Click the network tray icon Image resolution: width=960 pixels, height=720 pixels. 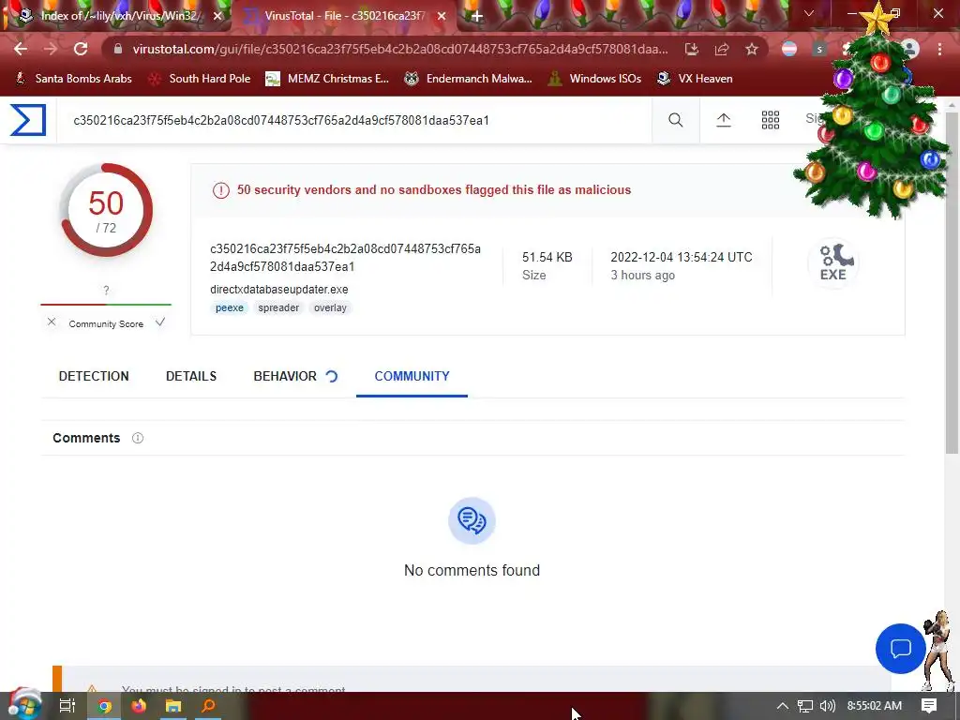pyautogui.click(x=805, y=706)
